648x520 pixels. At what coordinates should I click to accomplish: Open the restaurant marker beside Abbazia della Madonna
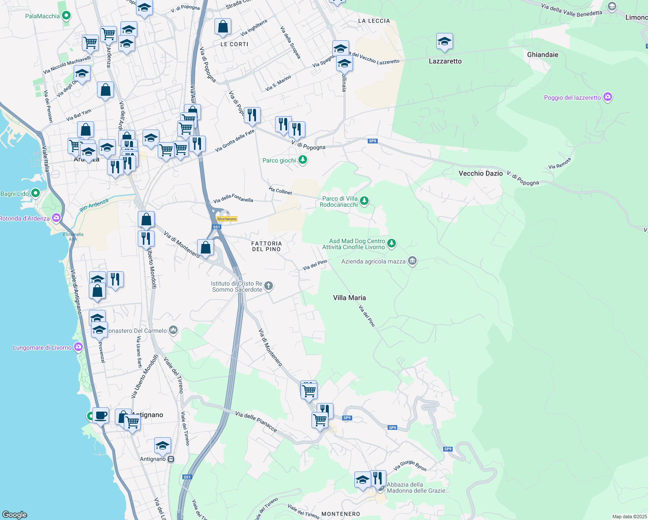tap(378, 478)
